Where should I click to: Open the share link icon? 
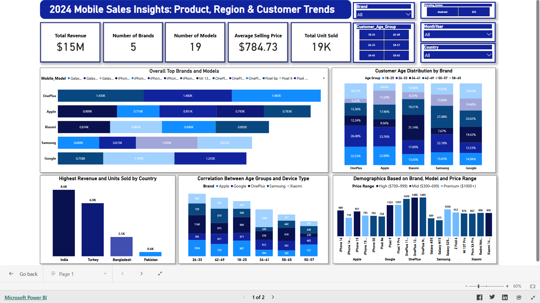519,297
